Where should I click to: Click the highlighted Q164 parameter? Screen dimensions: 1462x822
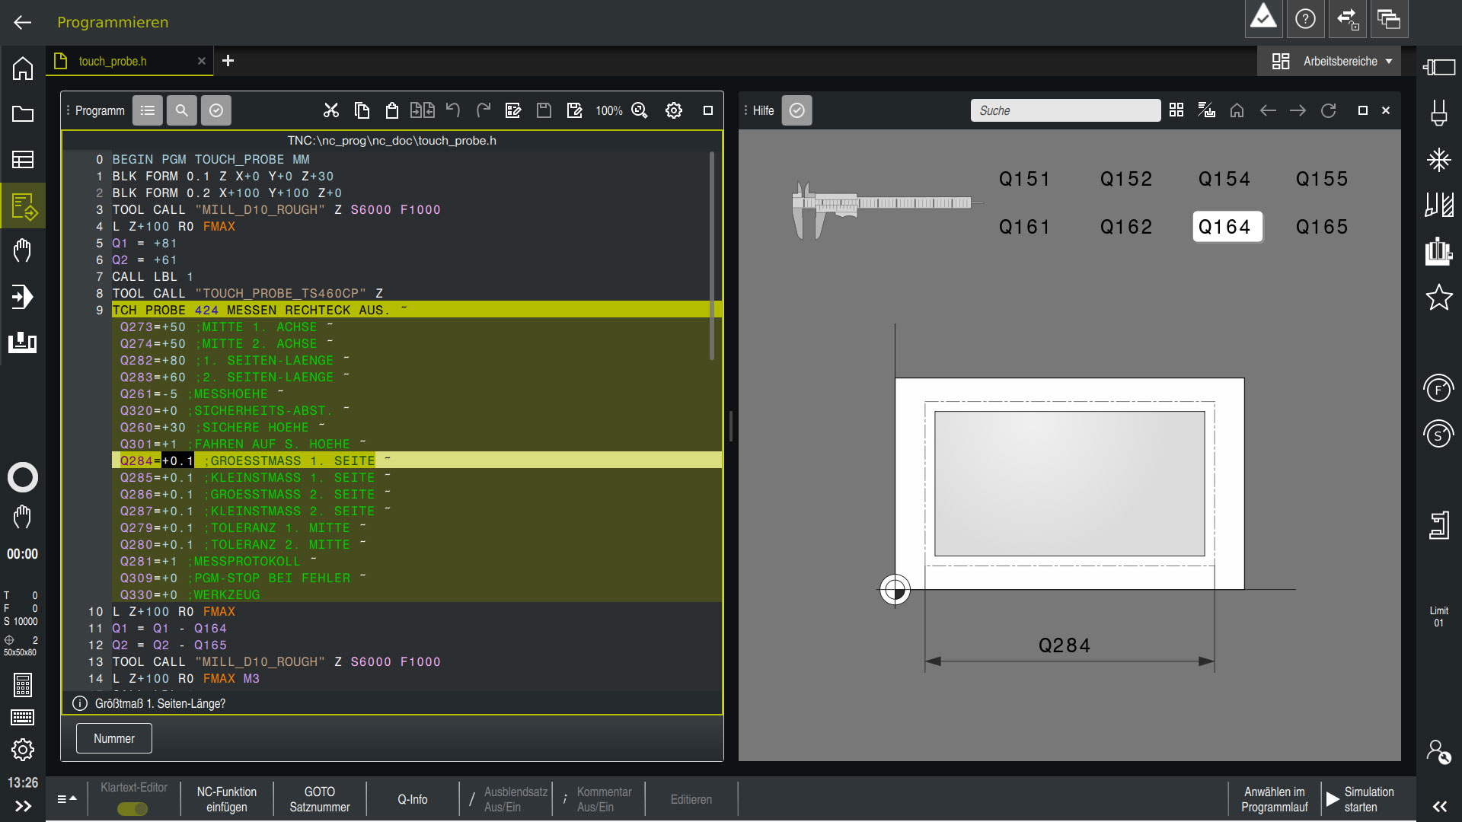(1227, 227)
